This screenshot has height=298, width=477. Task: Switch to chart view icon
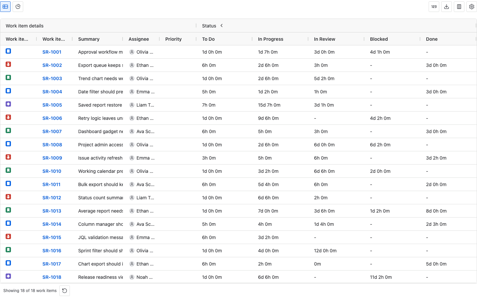[18, 7]
